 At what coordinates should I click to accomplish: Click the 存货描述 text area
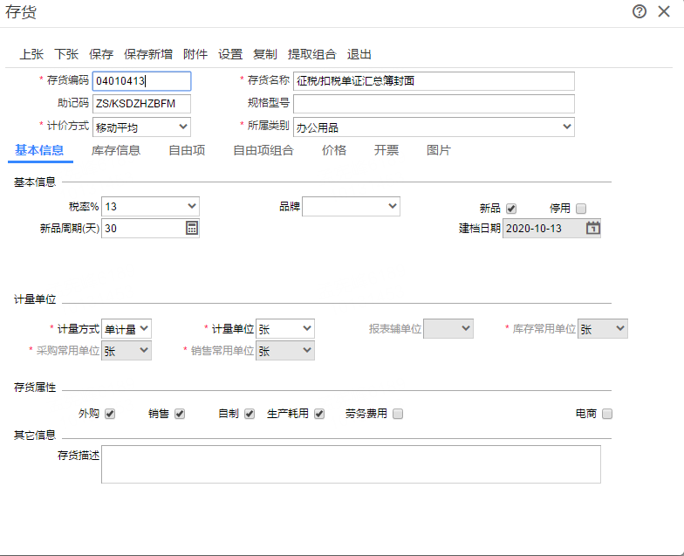(351, 464)
